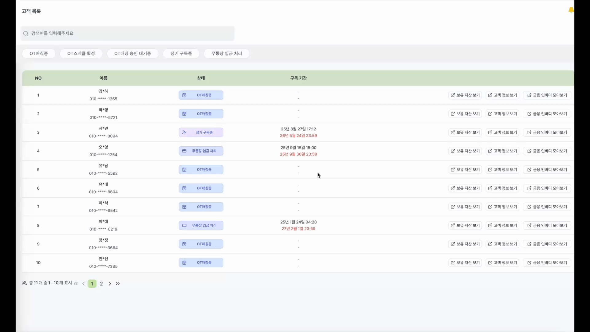Toggle the OT매칭중 filter chip

tap(39, 53)
